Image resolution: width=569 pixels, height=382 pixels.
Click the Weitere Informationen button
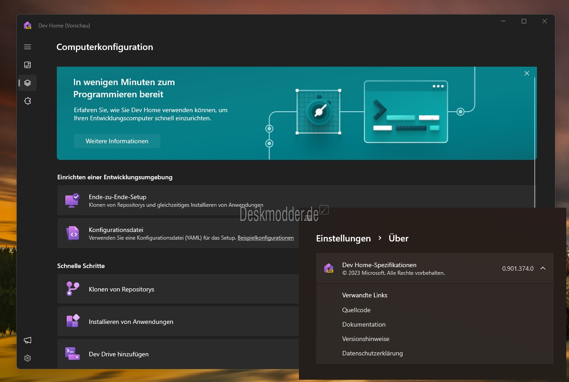tap(117, 141)
